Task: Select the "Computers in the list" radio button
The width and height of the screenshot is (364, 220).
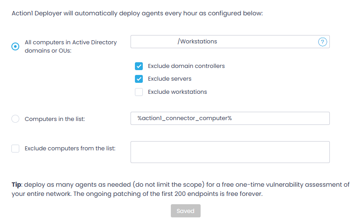Action: tap(15, 119)
